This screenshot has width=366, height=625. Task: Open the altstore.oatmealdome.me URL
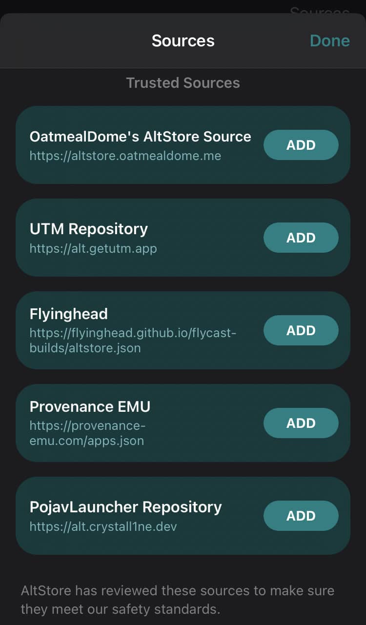(125, 156)
